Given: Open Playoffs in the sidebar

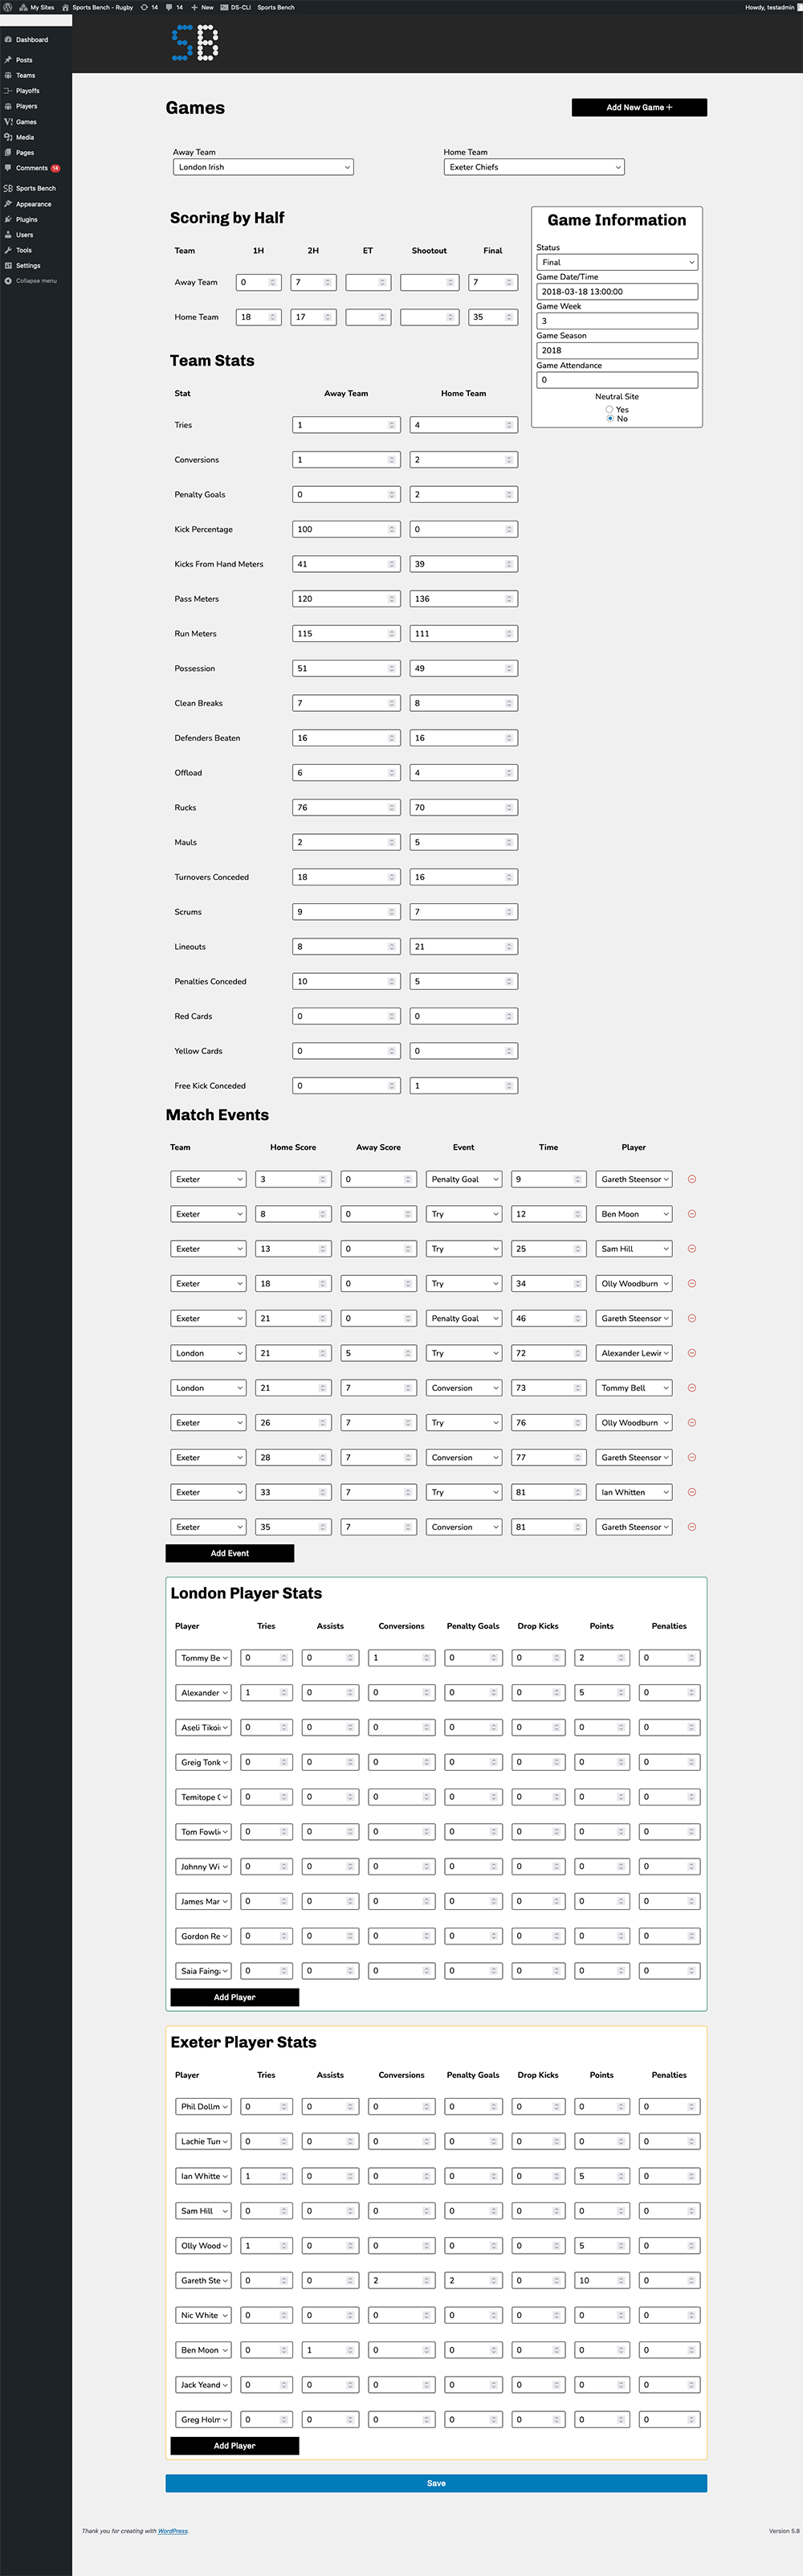Looking at the screenshot, I should click(x=27, y=91).
